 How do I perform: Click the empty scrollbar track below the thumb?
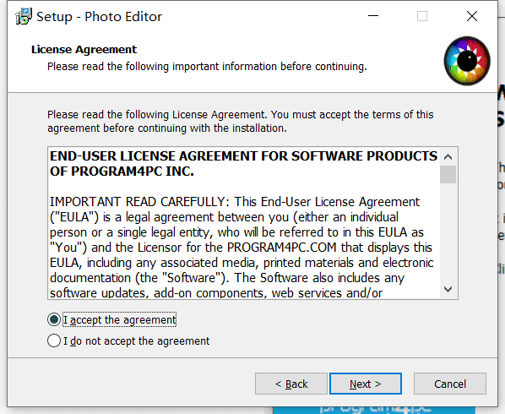448,232
